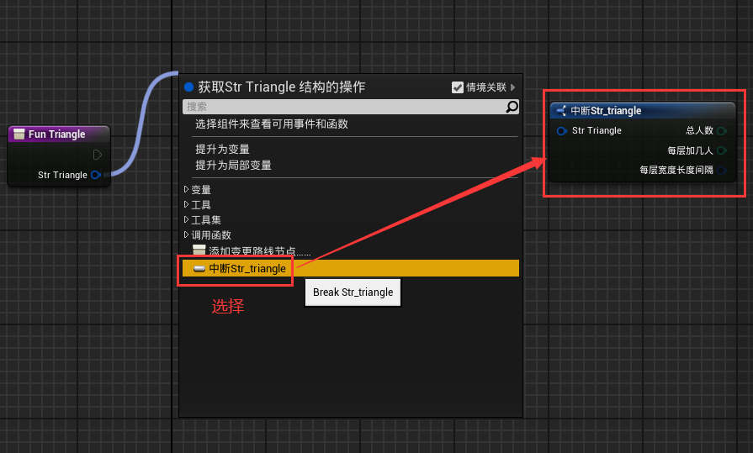This screenshot has height=453, width=753.
Task: Click the Fun Triangle node title
Action: tap(56, 134)
